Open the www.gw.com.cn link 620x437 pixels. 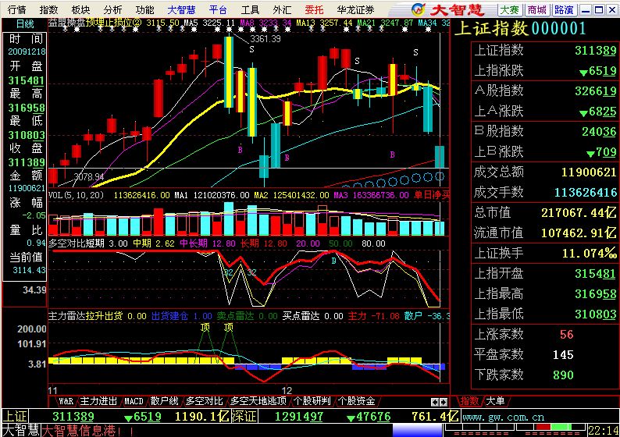pyautogui.click(x=503, y=417)
